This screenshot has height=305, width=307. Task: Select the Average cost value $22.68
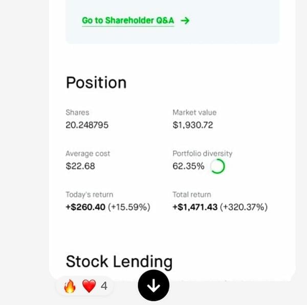(80, 166)
